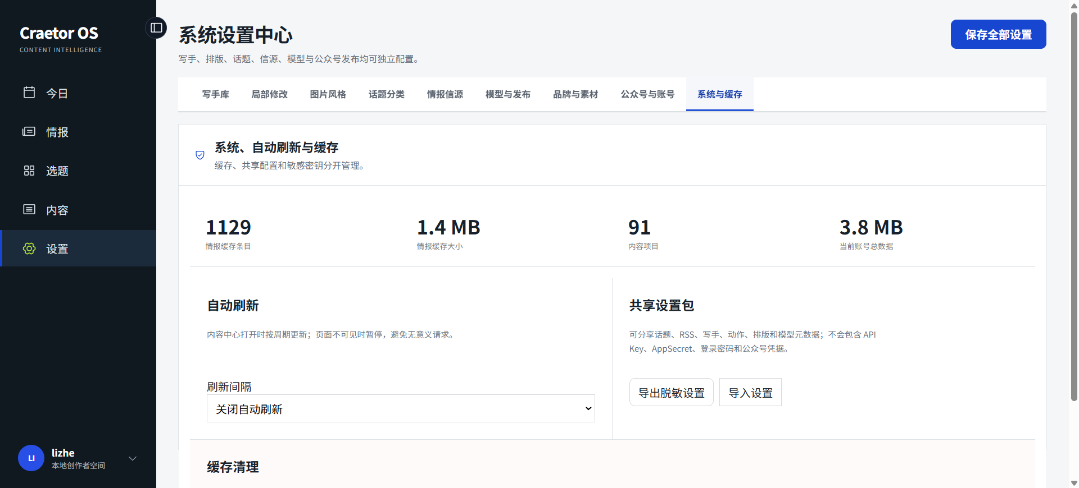
Task: Switch to the 写手库 tab
Action: pos(216,94)
